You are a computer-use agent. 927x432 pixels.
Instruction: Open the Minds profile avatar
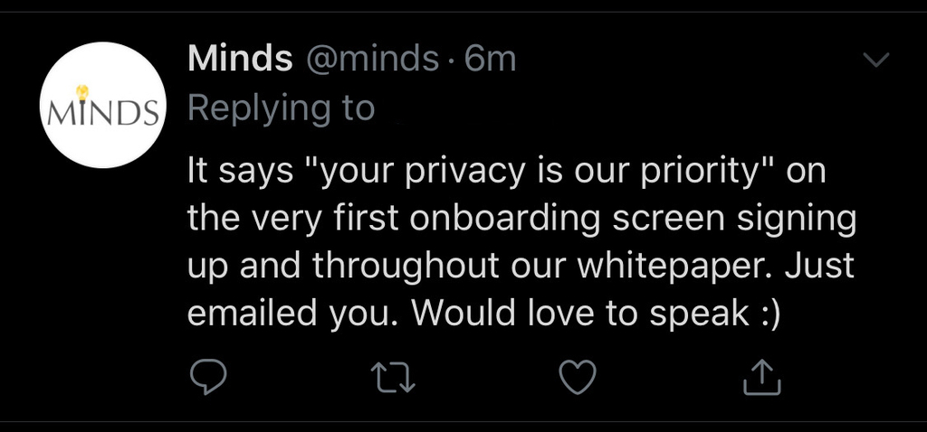102,105
